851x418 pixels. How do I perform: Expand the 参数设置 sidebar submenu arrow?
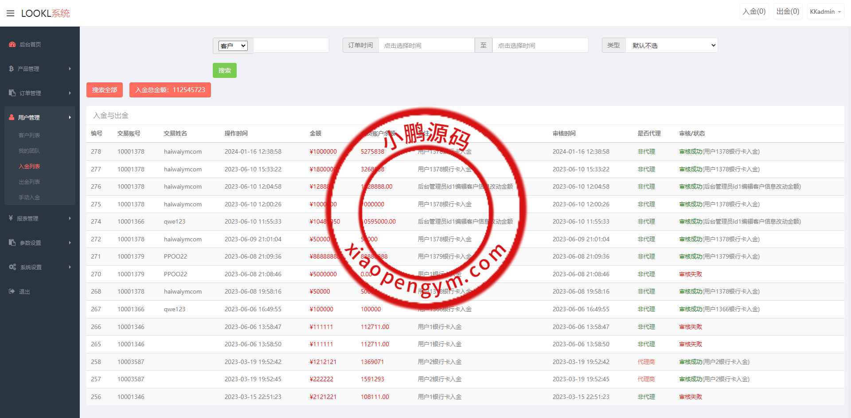click(70, 243)
